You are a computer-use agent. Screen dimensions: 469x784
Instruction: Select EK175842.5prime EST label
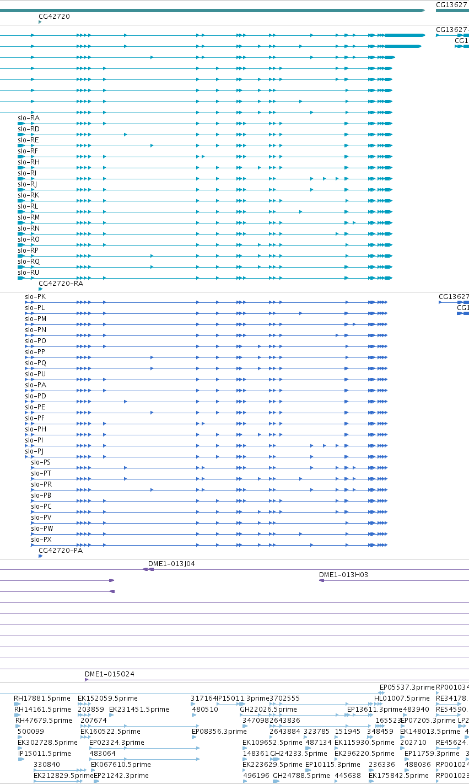(398, 776)
